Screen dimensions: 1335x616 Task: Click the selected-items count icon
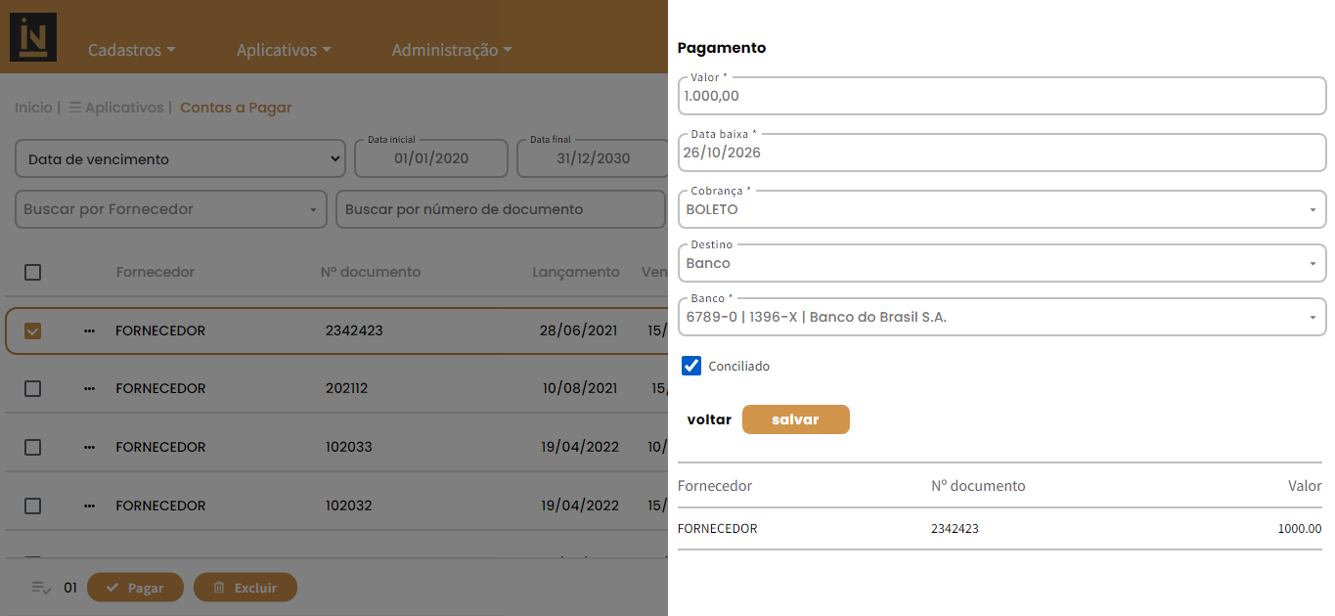41,588
